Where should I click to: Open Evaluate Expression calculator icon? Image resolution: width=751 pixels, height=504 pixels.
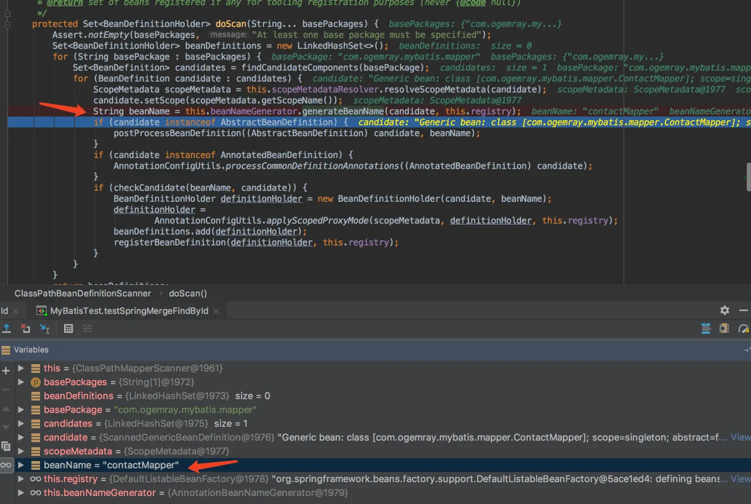coord(69,328)
